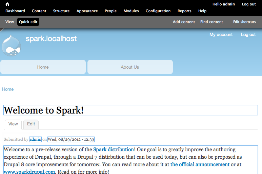
Task: Toggle Quick edit mode
Action: (x=28, y=22)
